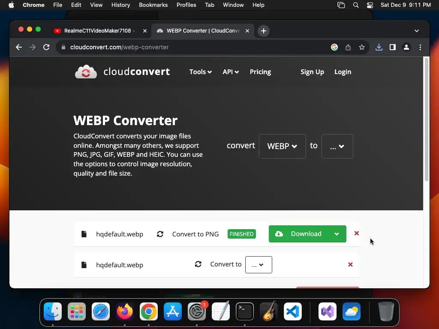Open the Chrome profile avatar icon
The width and height of the screenshot is (439, 329).
(406, 47)
